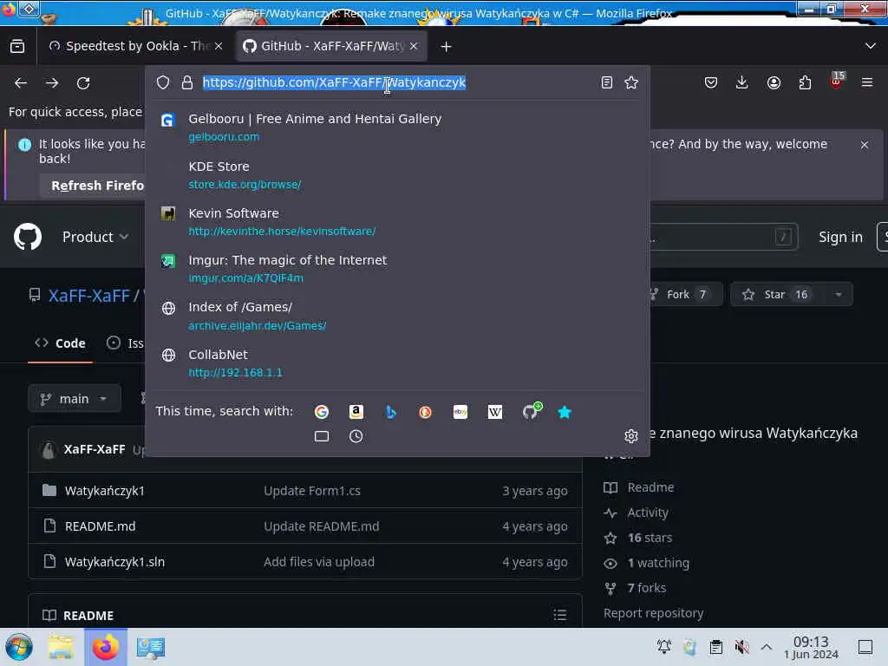
Task: Open CollabNet 192.168.1.1 suggestion
Action: point(396,363)
